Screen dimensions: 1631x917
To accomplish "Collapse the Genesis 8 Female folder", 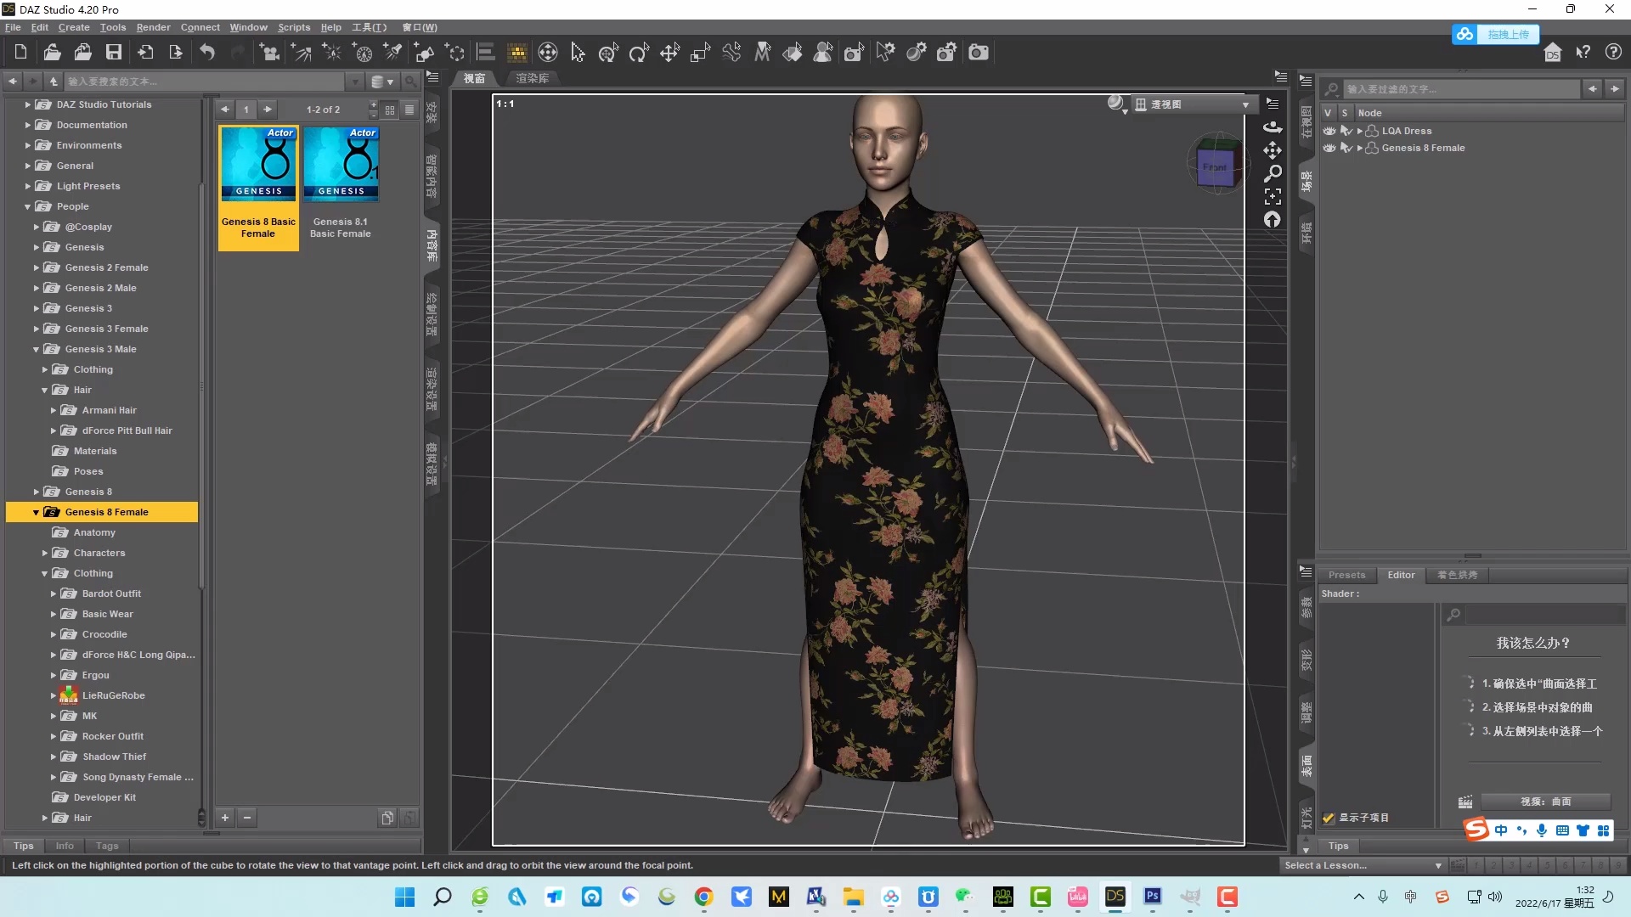I will 36,512.
